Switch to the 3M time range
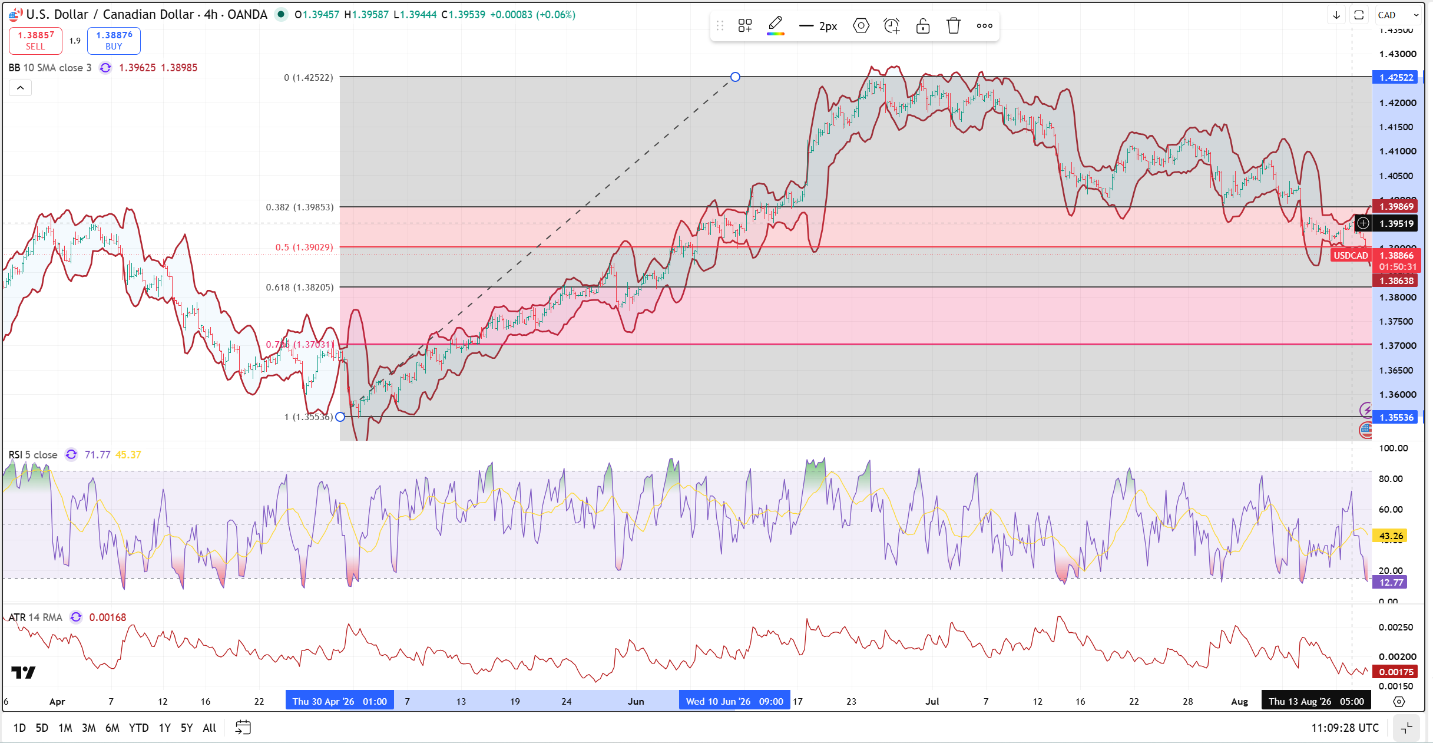 point(89,728)
